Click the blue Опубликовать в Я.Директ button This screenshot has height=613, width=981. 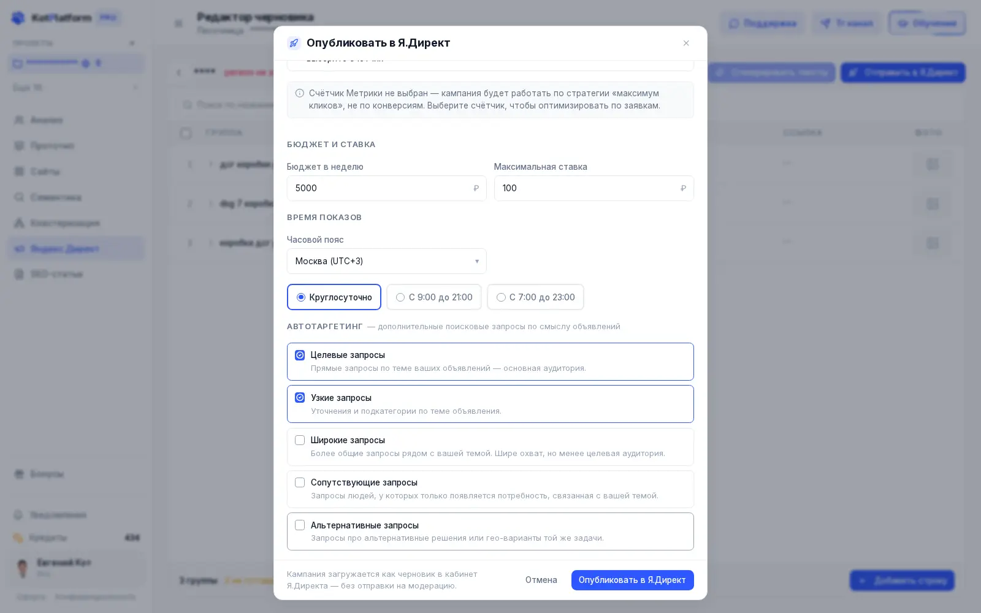tap(632, 580)
